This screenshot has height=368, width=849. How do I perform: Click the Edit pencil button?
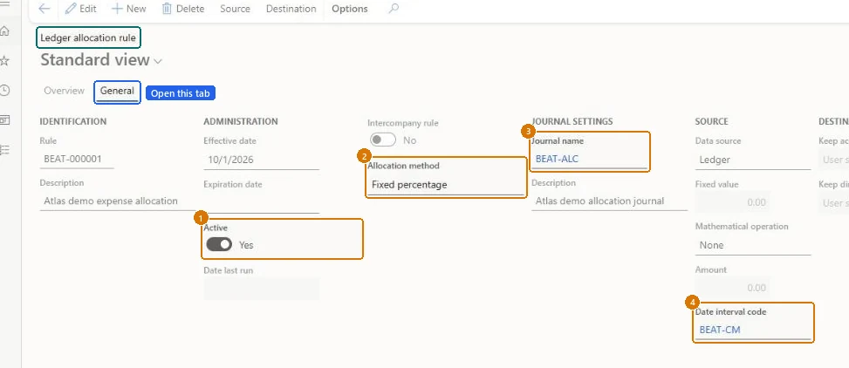point(80,9)
